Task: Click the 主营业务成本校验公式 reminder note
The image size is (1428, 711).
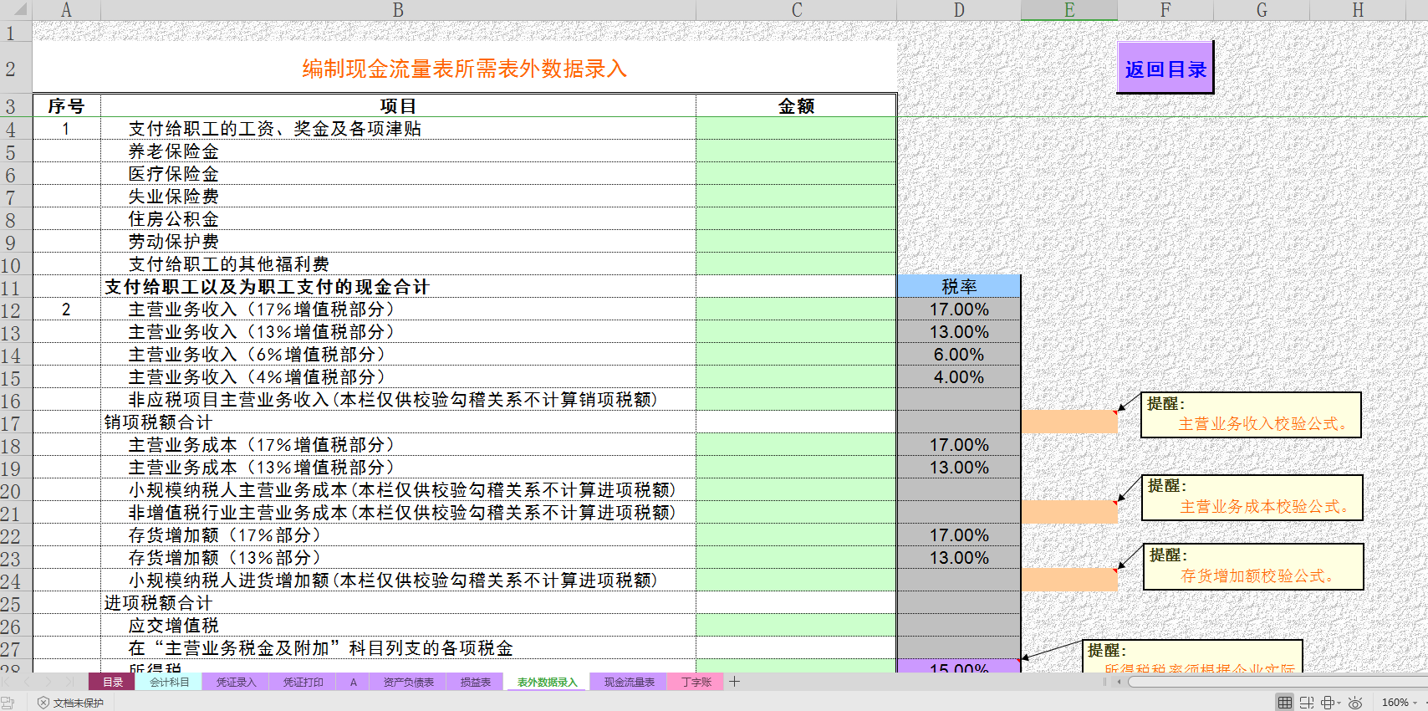Action: [x=1252, y=498]
